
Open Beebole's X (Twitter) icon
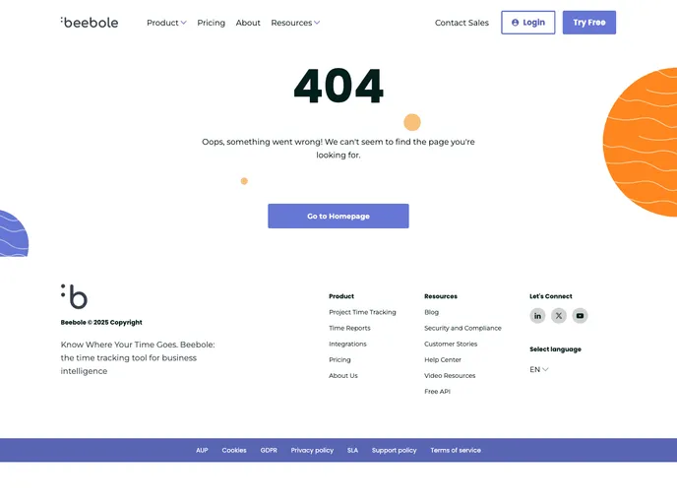point(559,316)
